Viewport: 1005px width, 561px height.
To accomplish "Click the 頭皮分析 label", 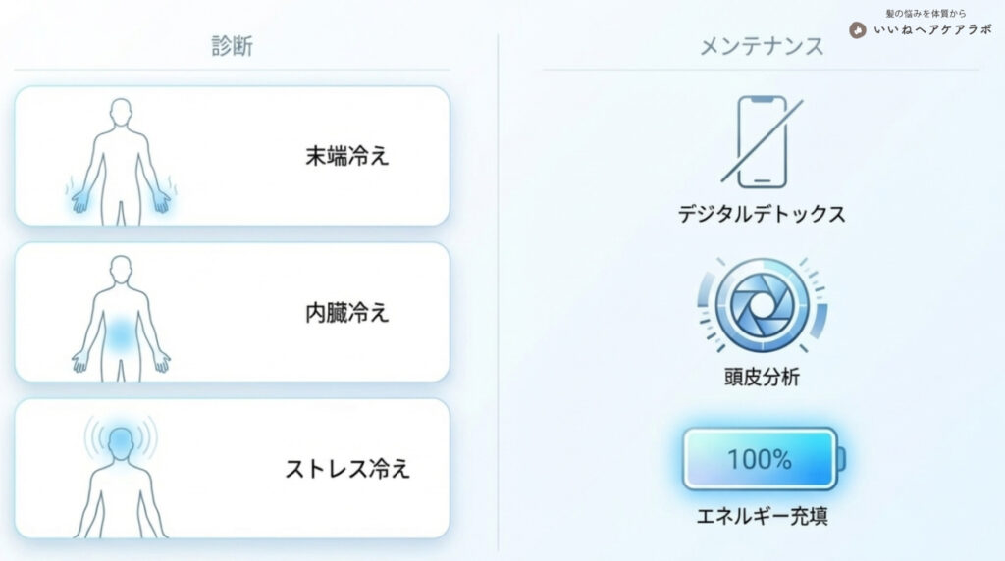I will pos(762,377).
